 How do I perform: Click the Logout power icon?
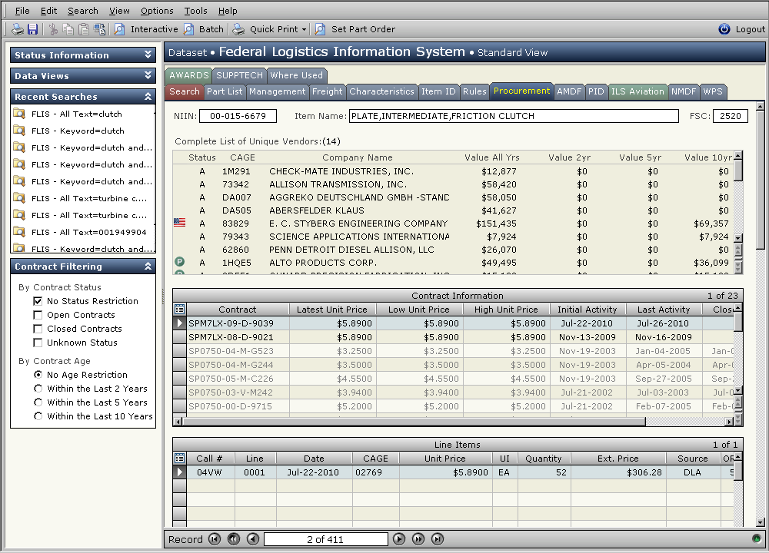click(x=724, y=29)
